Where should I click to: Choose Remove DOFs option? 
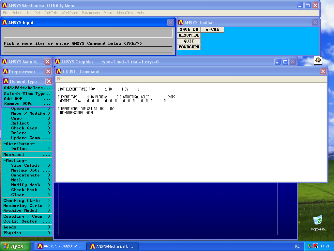(x=27, y=104)
